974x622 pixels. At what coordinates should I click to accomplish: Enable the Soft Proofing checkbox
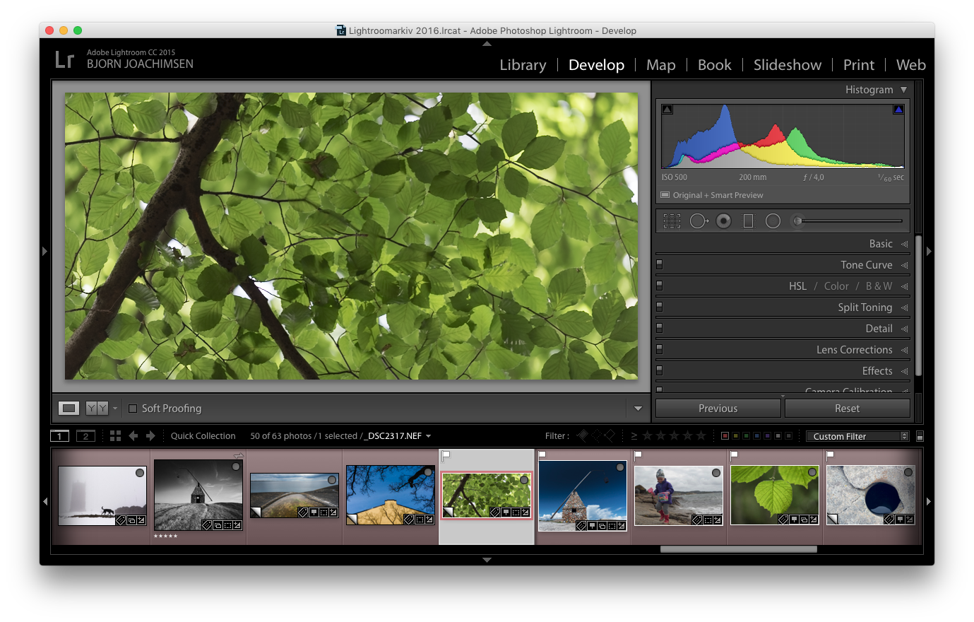coord(133,409)
